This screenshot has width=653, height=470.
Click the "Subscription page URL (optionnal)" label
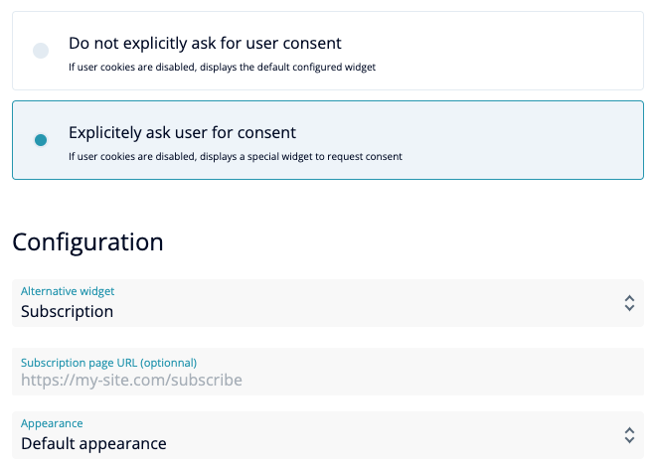click(x=108, y=363)
